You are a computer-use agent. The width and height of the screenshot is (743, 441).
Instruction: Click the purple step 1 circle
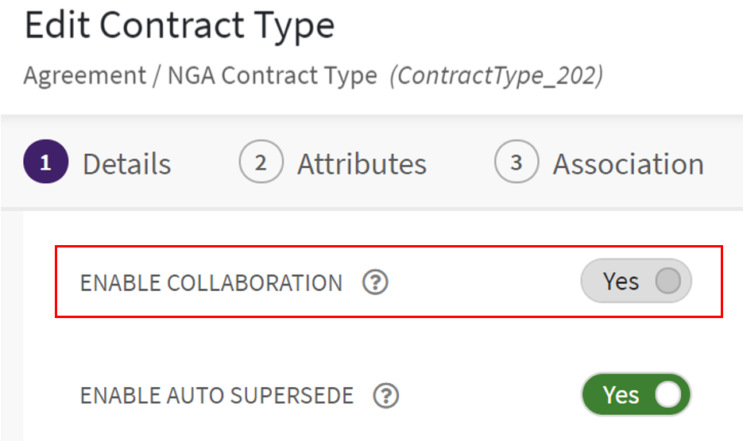pyautogui.click(x=45, y=163)
